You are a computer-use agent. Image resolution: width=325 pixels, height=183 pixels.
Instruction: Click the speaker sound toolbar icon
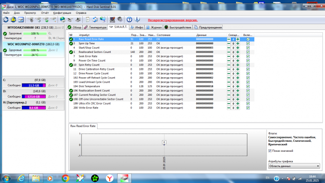click(120, 20)
